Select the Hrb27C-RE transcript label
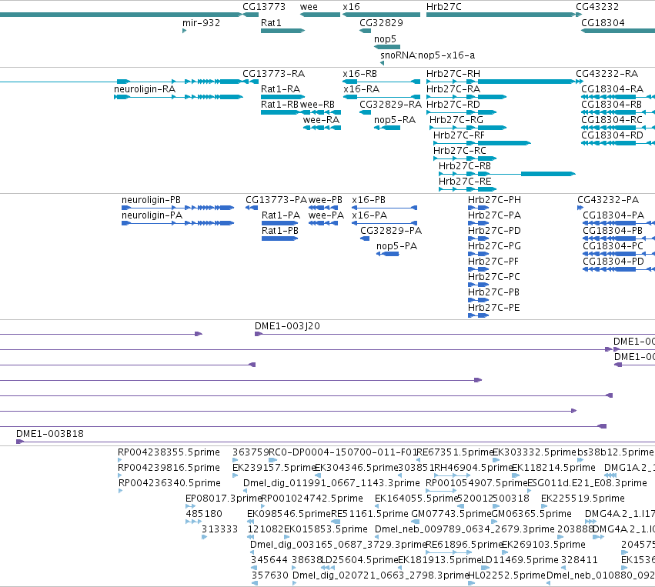The width and height of the screenshot is (655, 587). tap(465, 182)
